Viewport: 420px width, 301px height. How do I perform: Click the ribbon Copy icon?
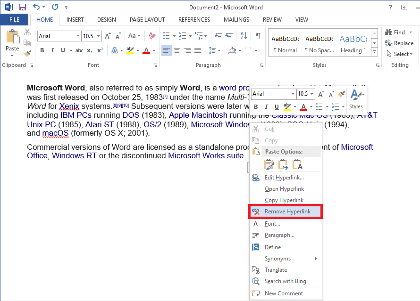coord(27,43)
